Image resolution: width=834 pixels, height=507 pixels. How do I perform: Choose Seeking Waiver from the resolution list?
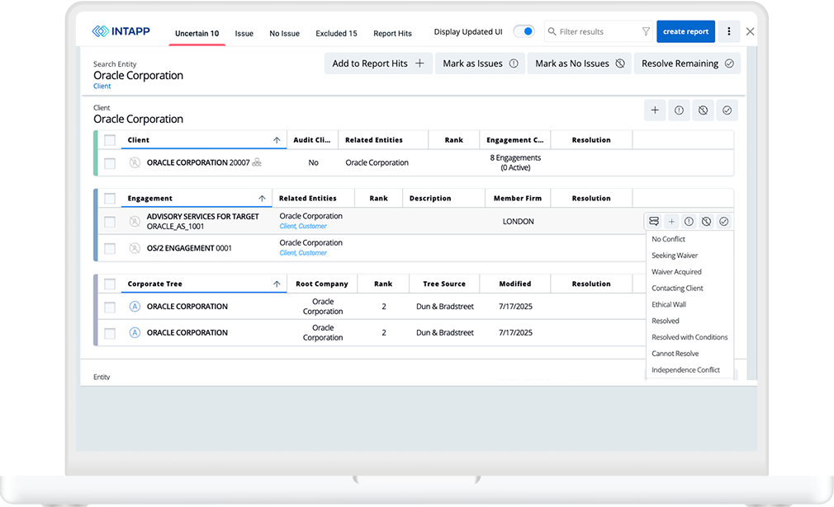675,256
